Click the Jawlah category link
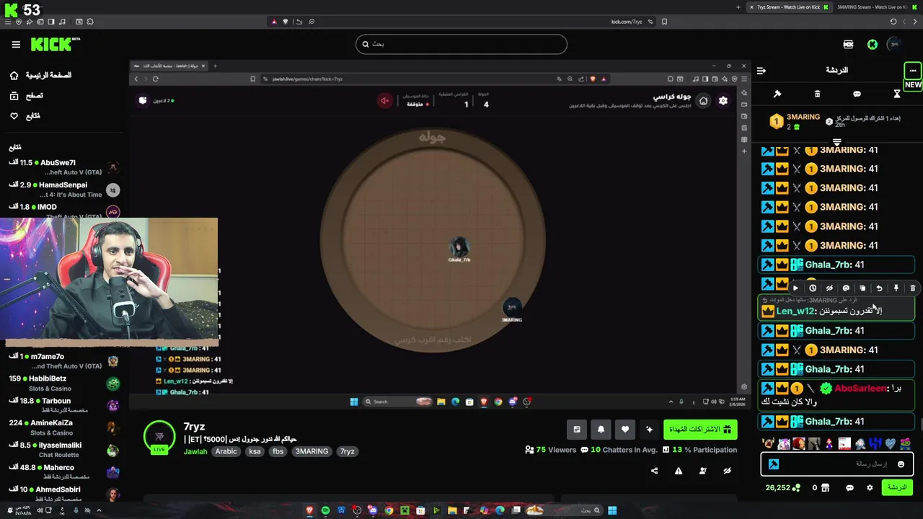The width and height of the screenshot is (923, 519). (195, 451)
